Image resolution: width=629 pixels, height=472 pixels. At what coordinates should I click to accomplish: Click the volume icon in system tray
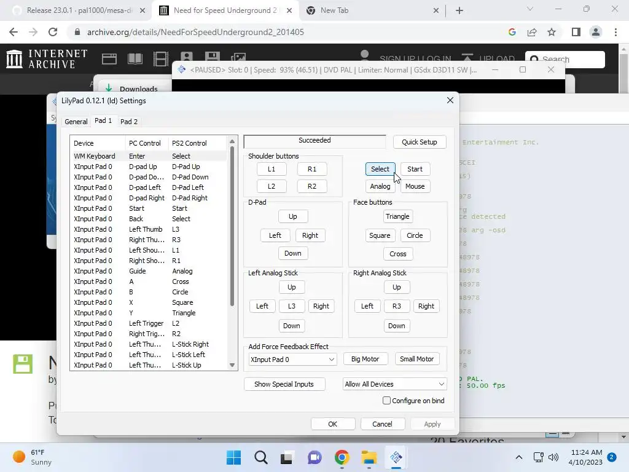coord(553,457)
